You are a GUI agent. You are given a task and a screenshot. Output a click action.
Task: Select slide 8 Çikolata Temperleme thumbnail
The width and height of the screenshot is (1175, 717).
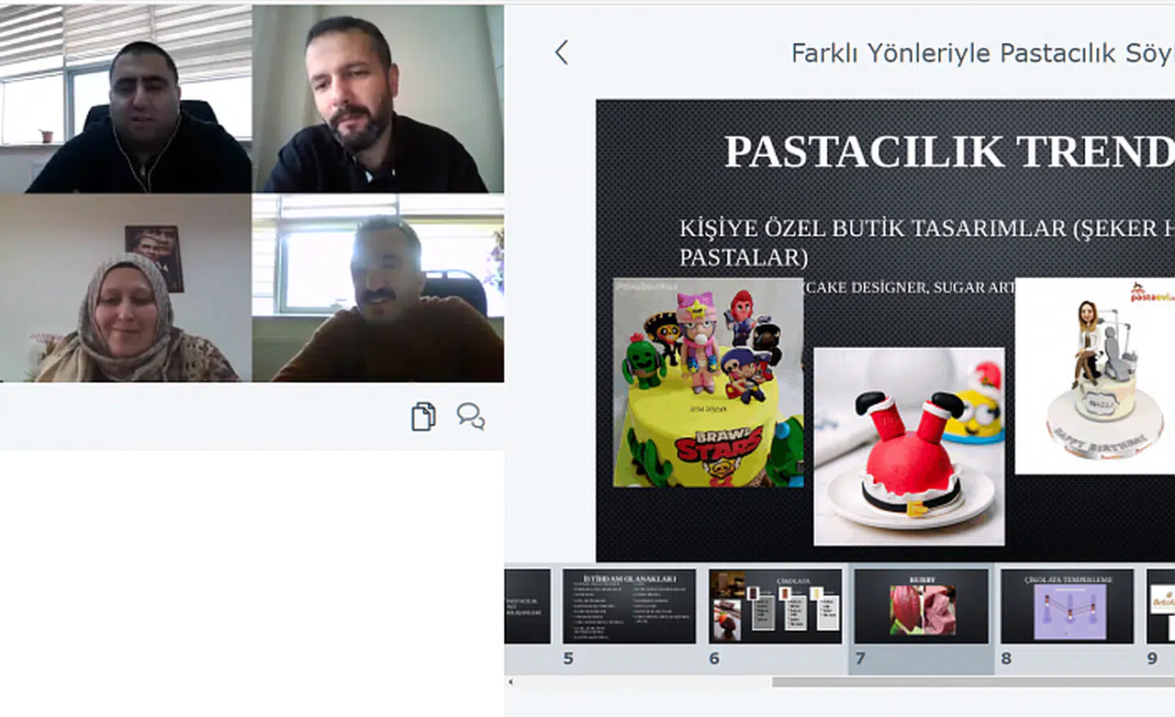coord(1067,606)
